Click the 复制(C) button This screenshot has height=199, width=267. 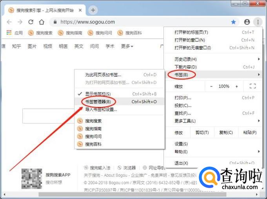tap(226, 133)
